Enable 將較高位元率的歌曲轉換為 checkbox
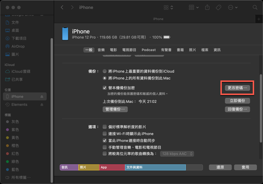The height and width of the screenshot is (184, 263). [x=105, y=154]
